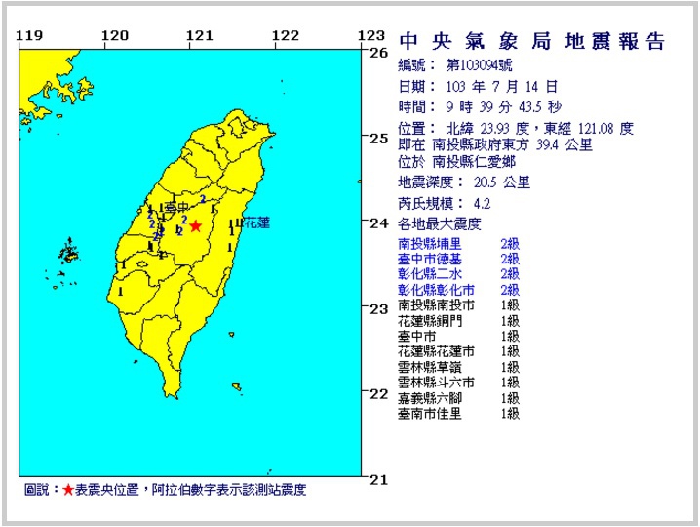Click the row 臺南市佳里
700x527 pixels.
[x=458, y=414]
